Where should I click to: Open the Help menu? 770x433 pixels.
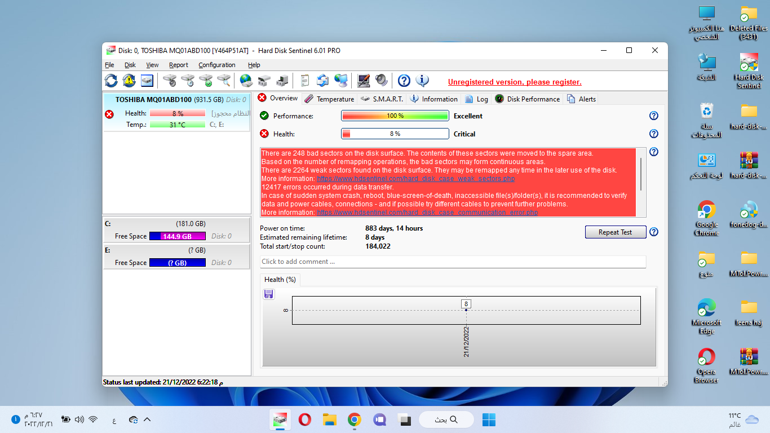pos(254,65)
